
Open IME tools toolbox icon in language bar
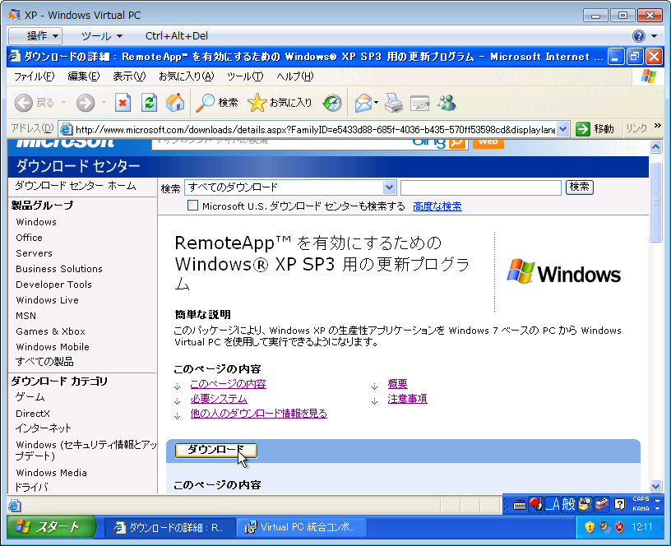[602, 504]
